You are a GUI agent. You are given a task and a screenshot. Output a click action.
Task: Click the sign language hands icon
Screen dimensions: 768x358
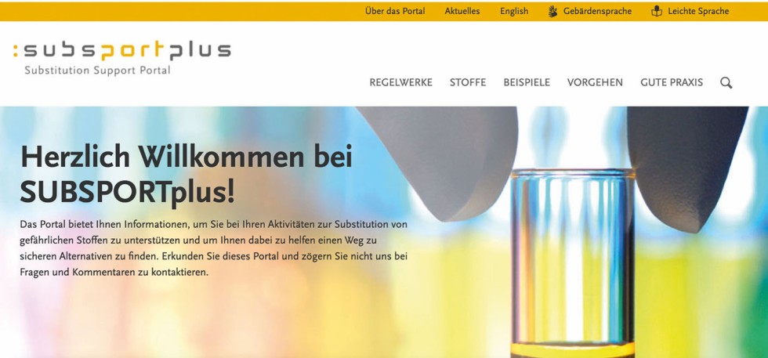[553, 11]
